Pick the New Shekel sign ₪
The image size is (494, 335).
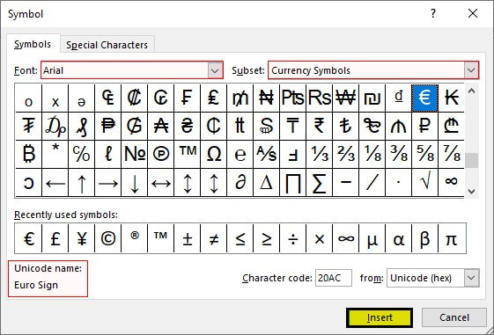tap(372, 98)
